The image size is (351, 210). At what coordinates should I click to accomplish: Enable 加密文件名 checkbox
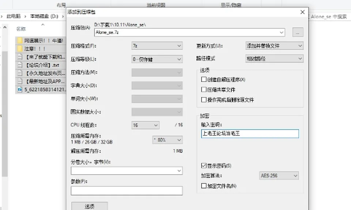tap(204, 185)
